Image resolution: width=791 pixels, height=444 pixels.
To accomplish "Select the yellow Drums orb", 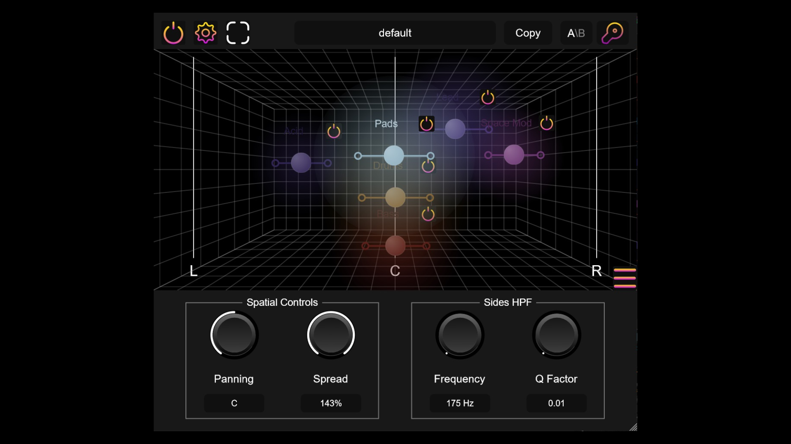I will 395,197.
